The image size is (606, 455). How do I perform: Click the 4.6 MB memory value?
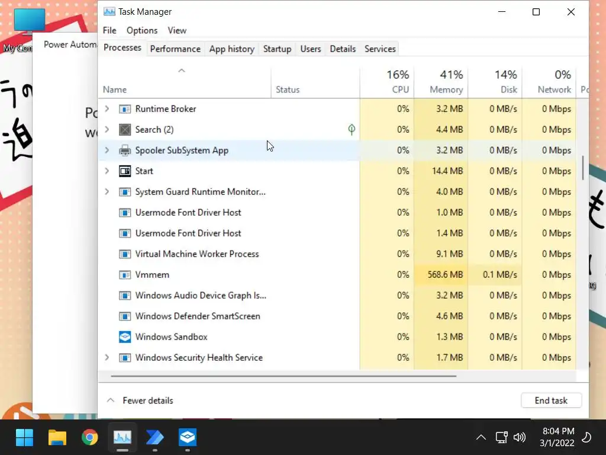(450, 316)
